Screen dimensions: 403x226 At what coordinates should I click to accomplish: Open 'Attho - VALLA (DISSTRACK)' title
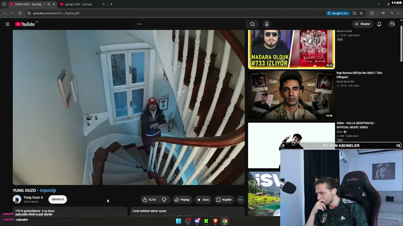(x=356, y=125)
